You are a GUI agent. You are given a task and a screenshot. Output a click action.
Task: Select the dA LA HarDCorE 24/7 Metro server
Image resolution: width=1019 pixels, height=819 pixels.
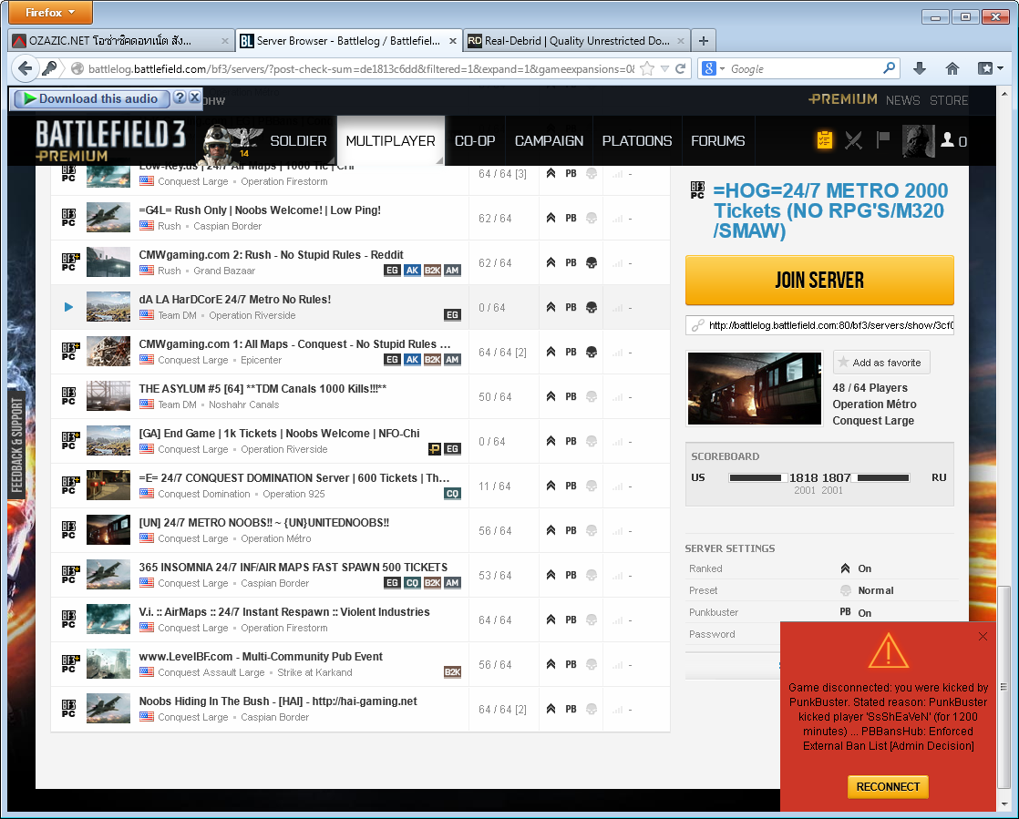[x=360, y=307]
